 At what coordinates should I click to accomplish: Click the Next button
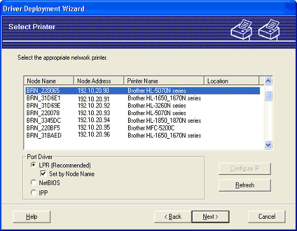click(x=210, y=216)
